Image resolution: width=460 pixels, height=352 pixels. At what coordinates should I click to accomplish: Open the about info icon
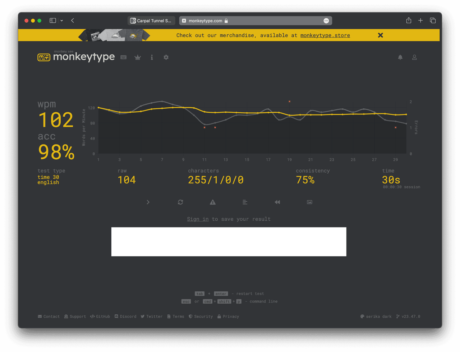[x=152, y=57]
